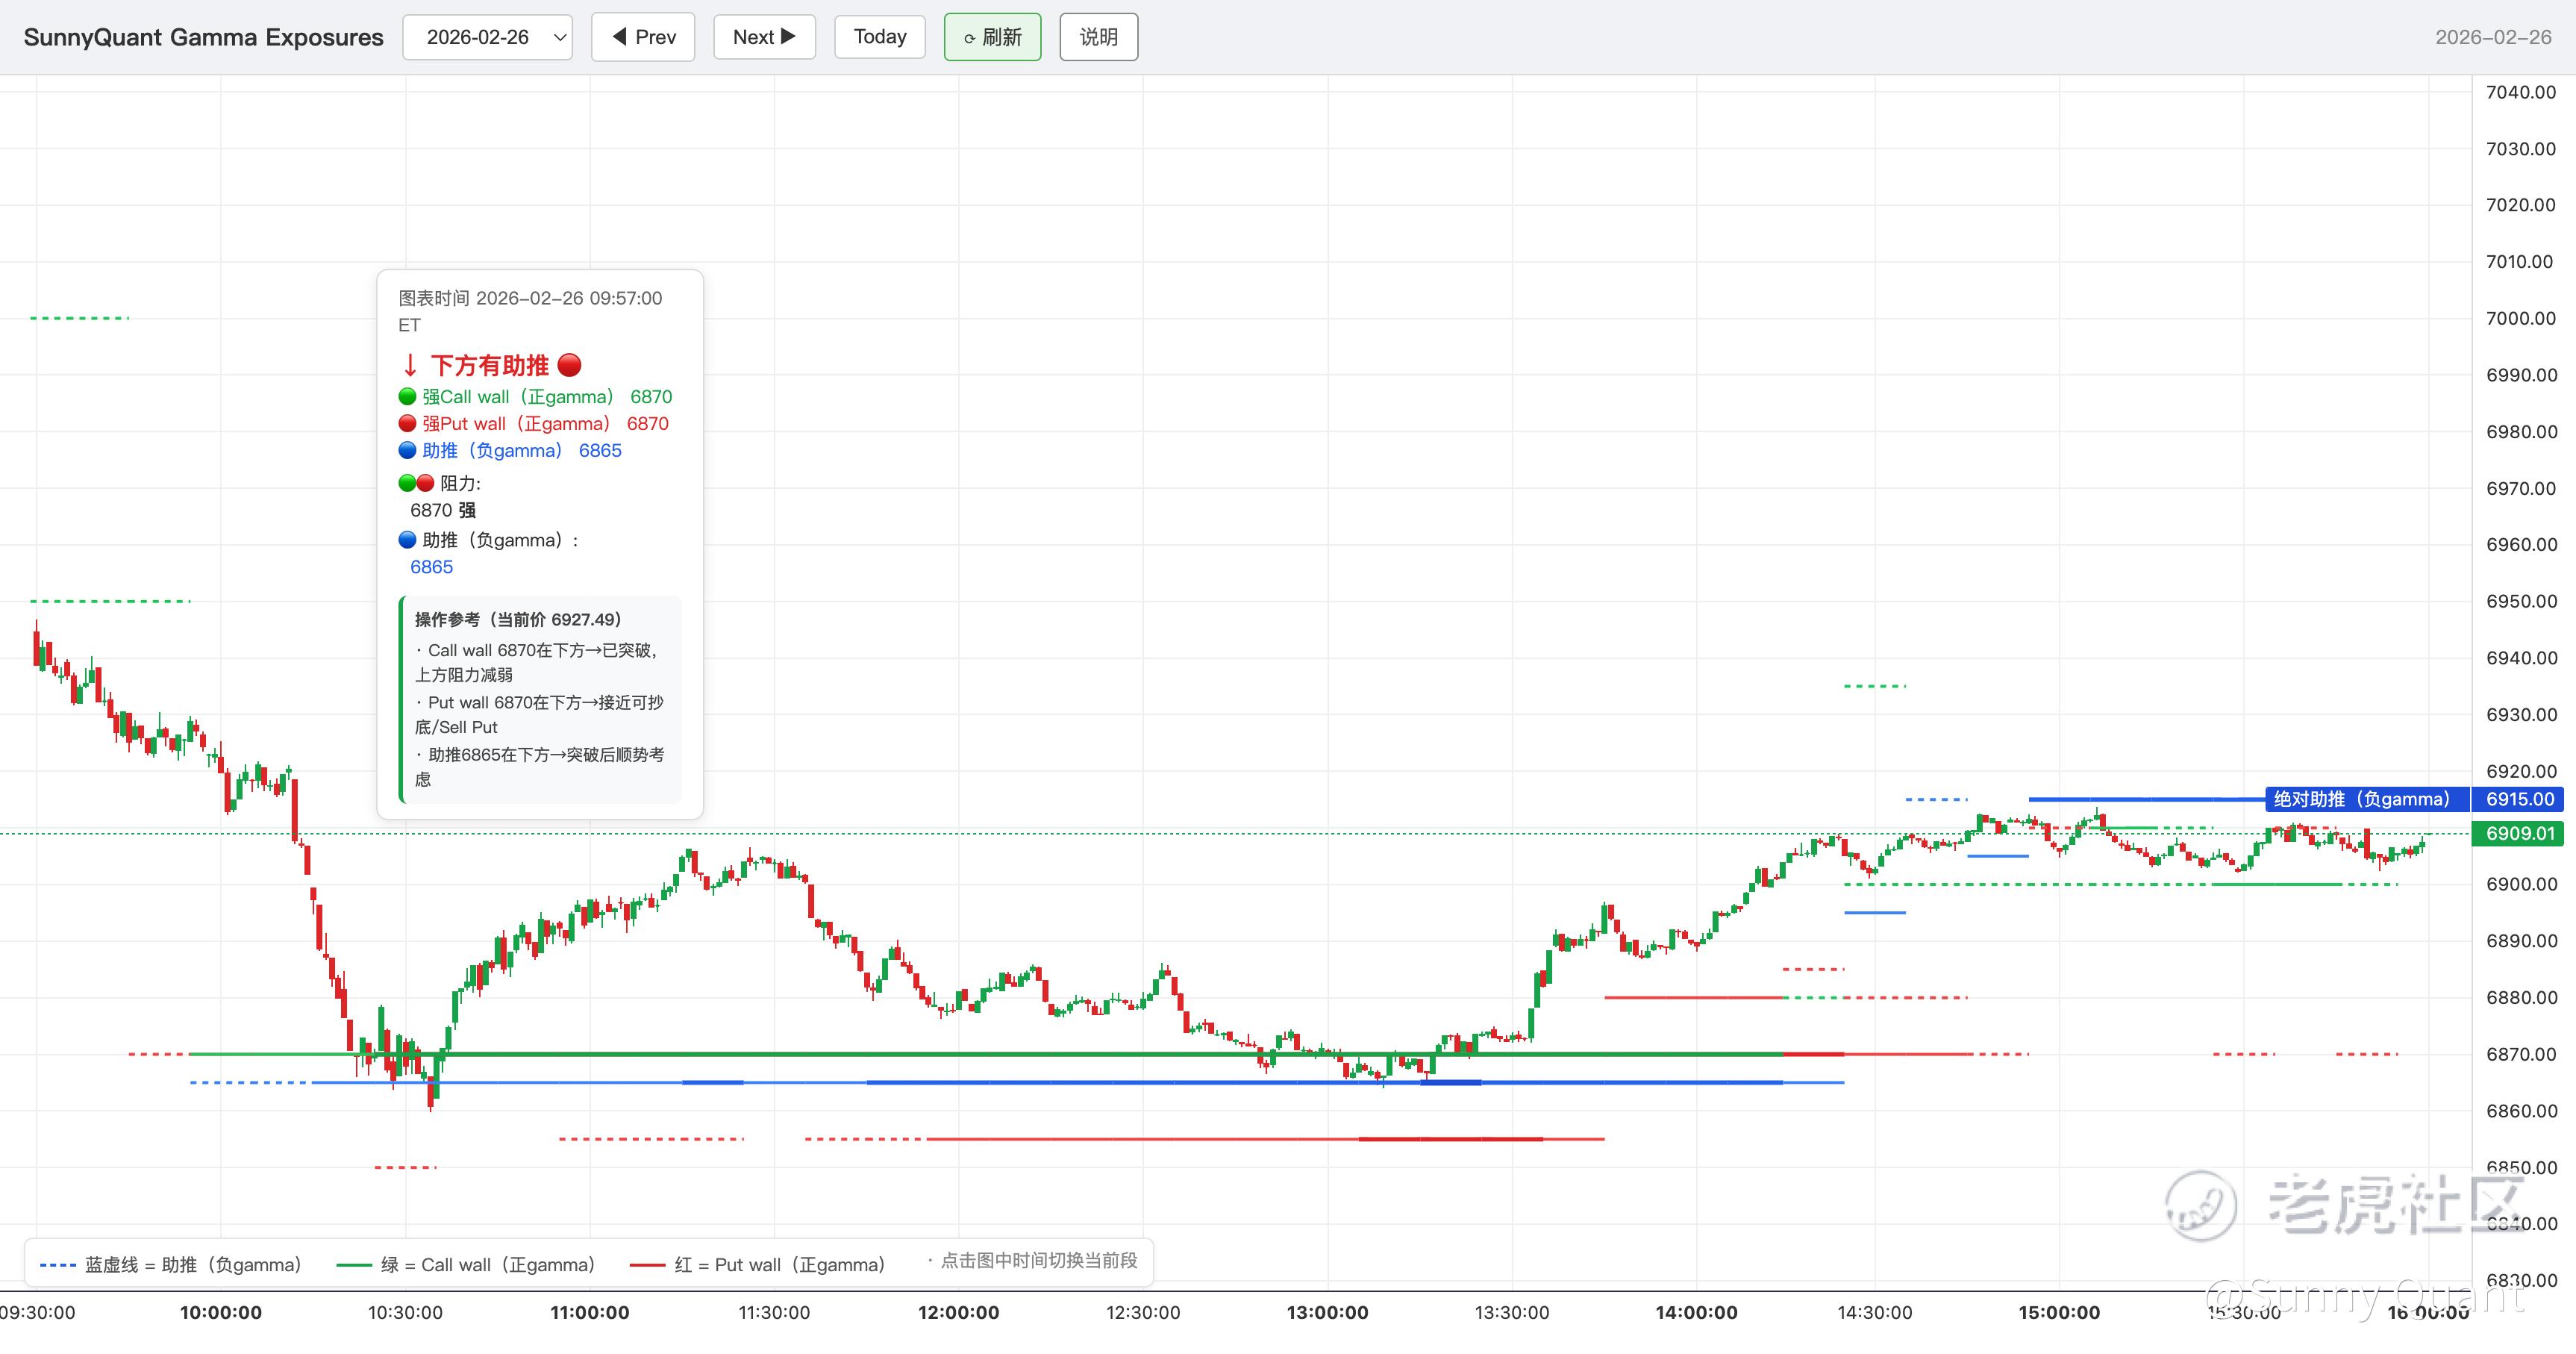The height and width of the screenshot is (1354, 2576).
Task: Click the blue 6915.00 price tag
Action: coord(2519,799)
